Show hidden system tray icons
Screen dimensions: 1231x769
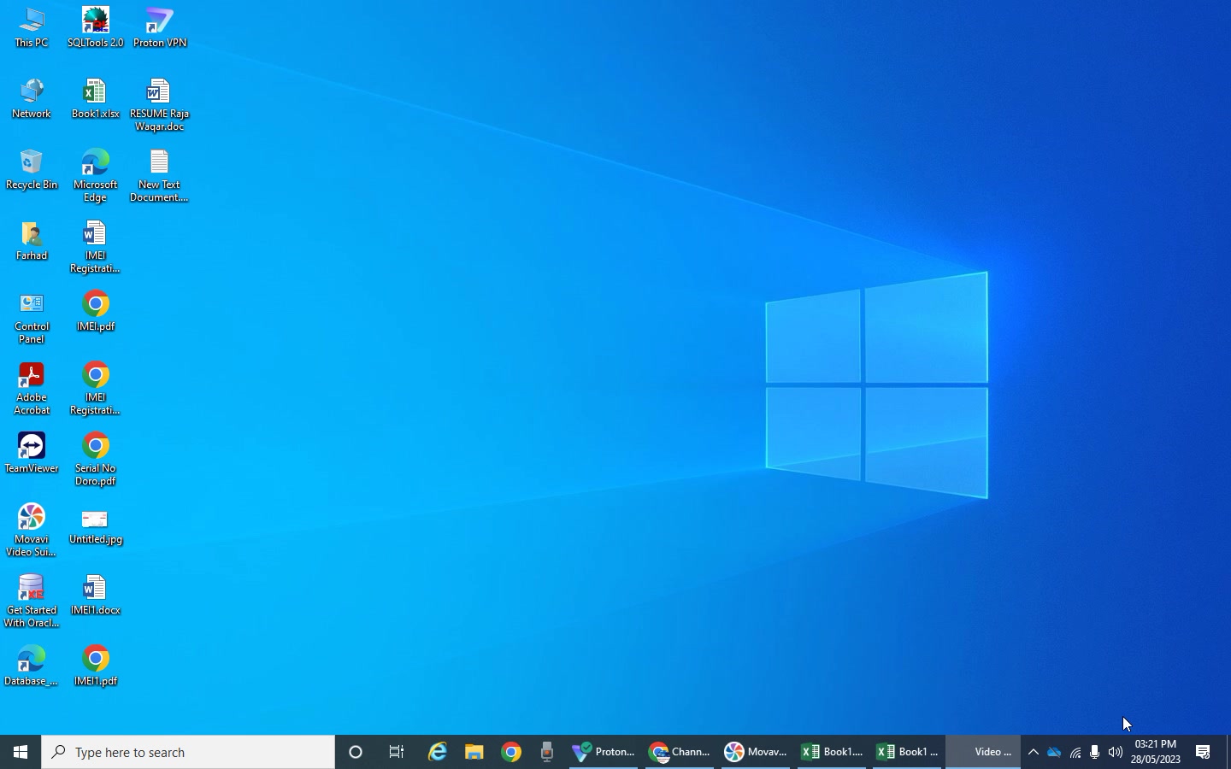point(1034,753)
